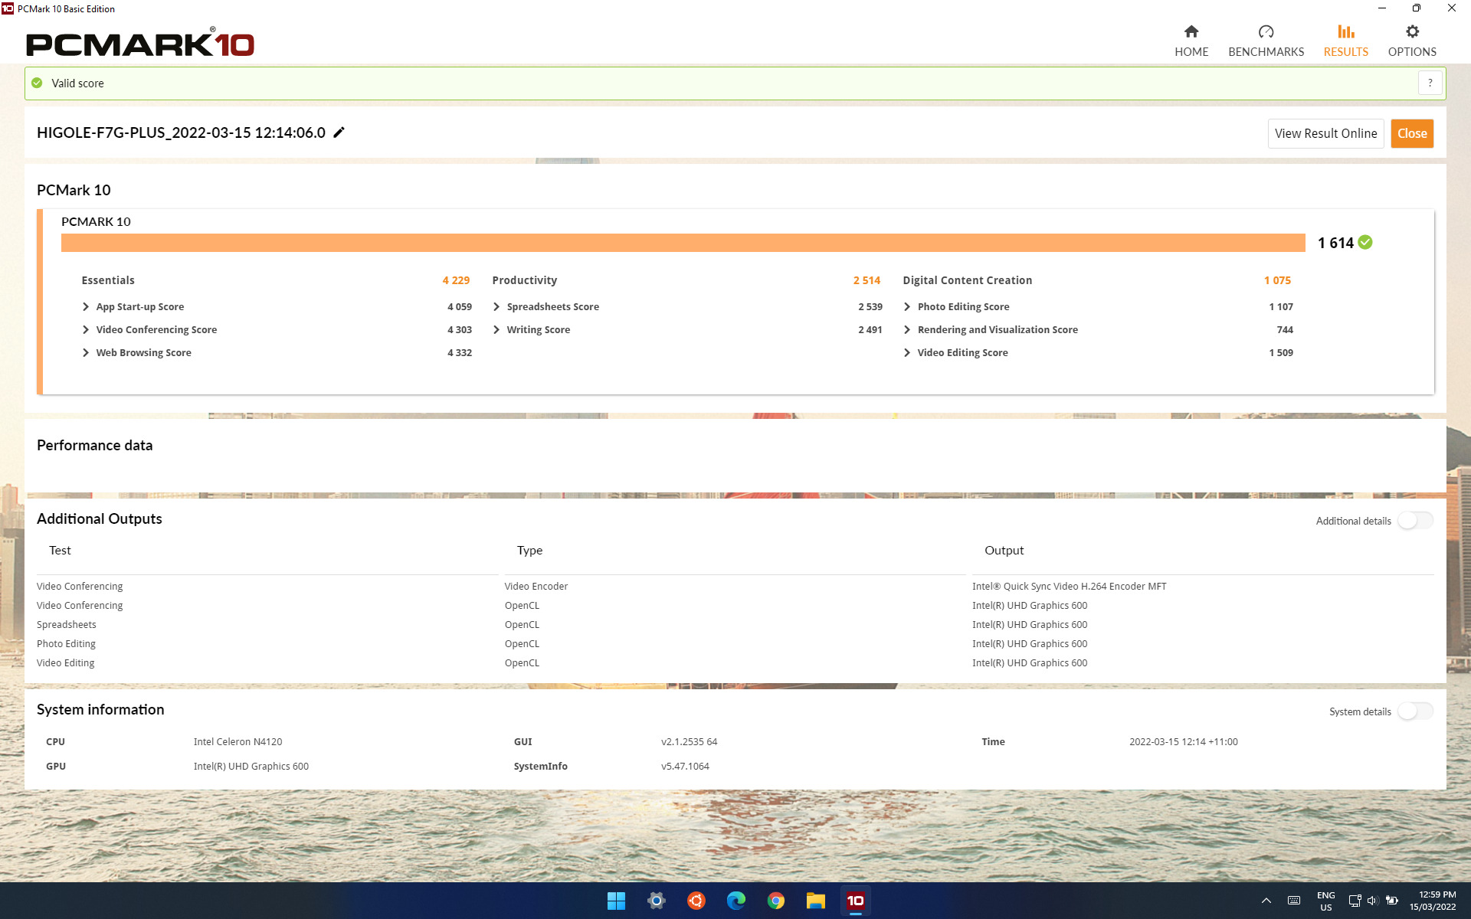This screenshot has width=1471, height=919.
Task: Click the Productivity score 2 514
Action: coord(867,280)
